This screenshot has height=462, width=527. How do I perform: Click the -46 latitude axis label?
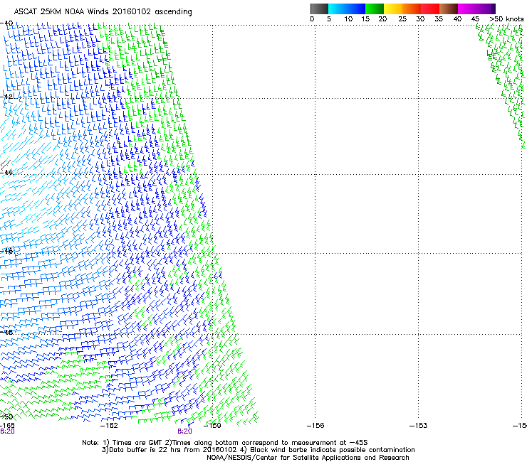click(x=6, y=251)
